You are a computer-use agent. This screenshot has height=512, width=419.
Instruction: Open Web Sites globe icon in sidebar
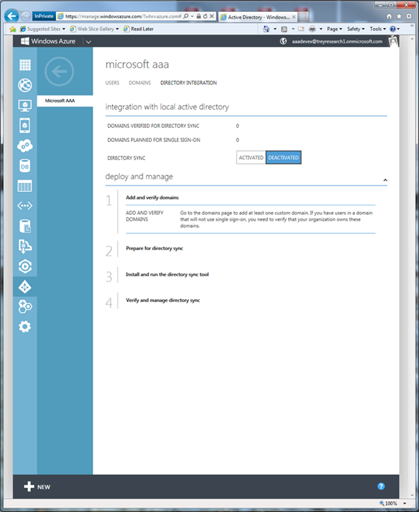(25, 85)
